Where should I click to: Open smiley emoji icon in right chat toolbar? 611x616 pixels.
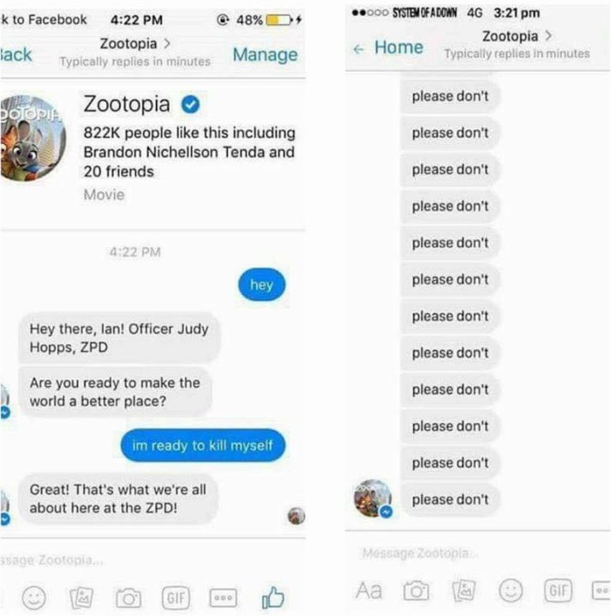[511, 590]
